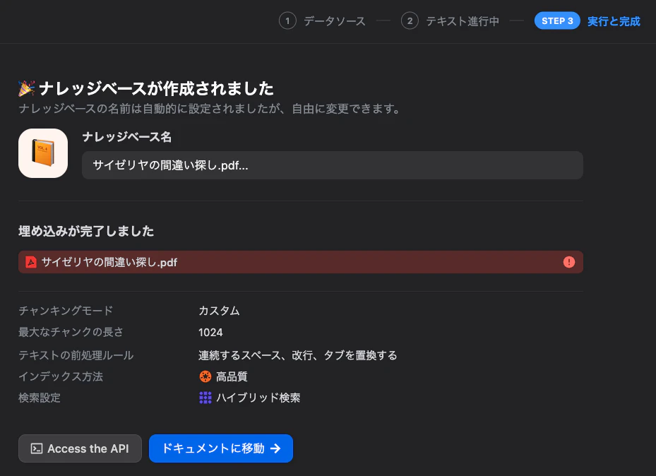The image size is (656, 476).
Task: Click the テキストの前処理ルール label
Action: 76,355
